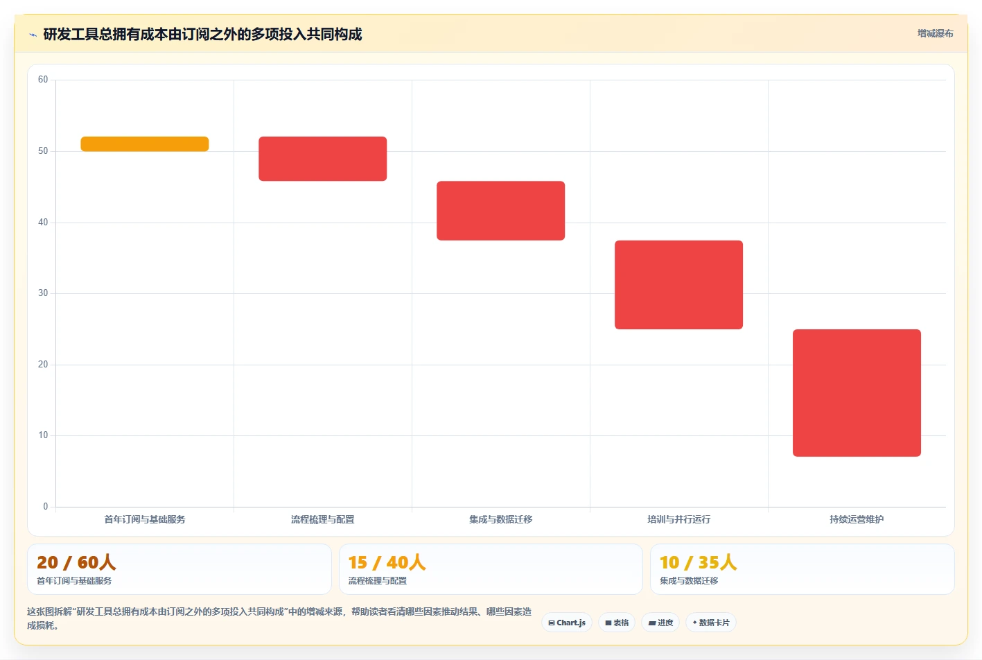The width and height of the screenshot is (982, 660).
Task: Click the chart icon beside the title
Action: point(33,35)
